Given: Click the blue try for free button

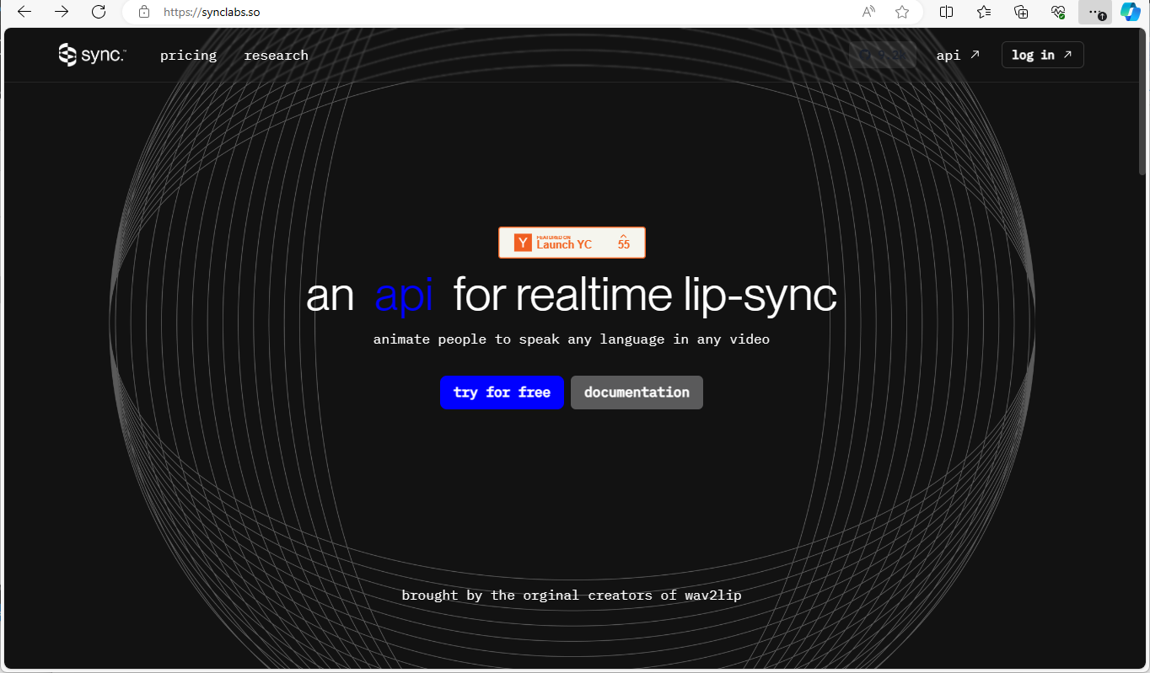Looking at the screenshot, I should tap(502, 393).
